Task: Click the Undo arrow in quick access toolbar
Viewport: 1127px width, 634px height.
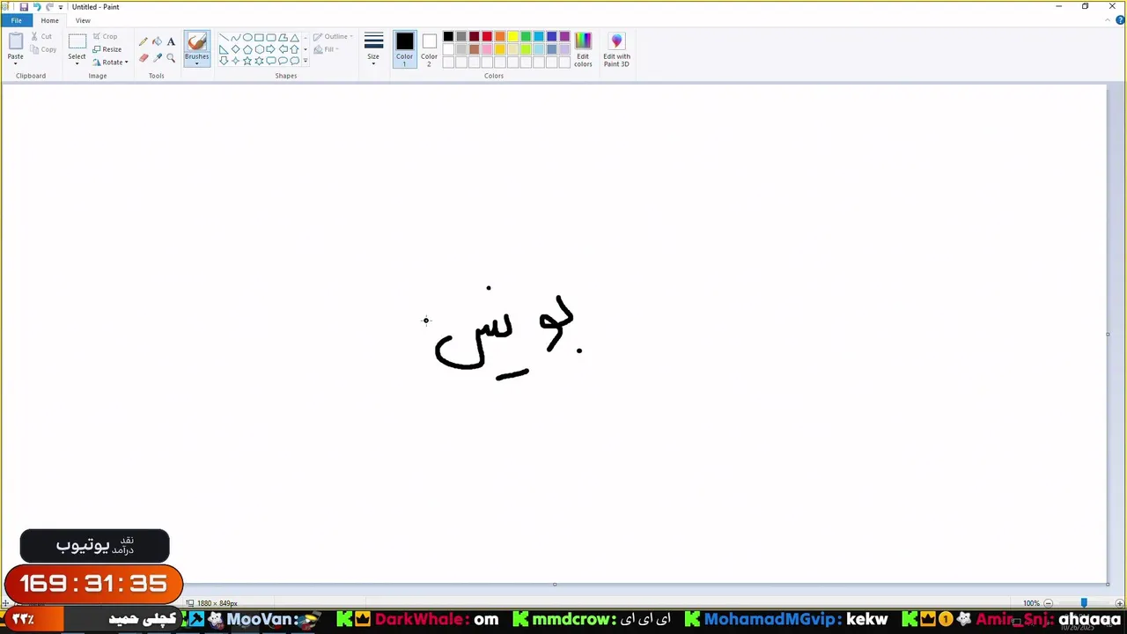Action: point(36,7)
